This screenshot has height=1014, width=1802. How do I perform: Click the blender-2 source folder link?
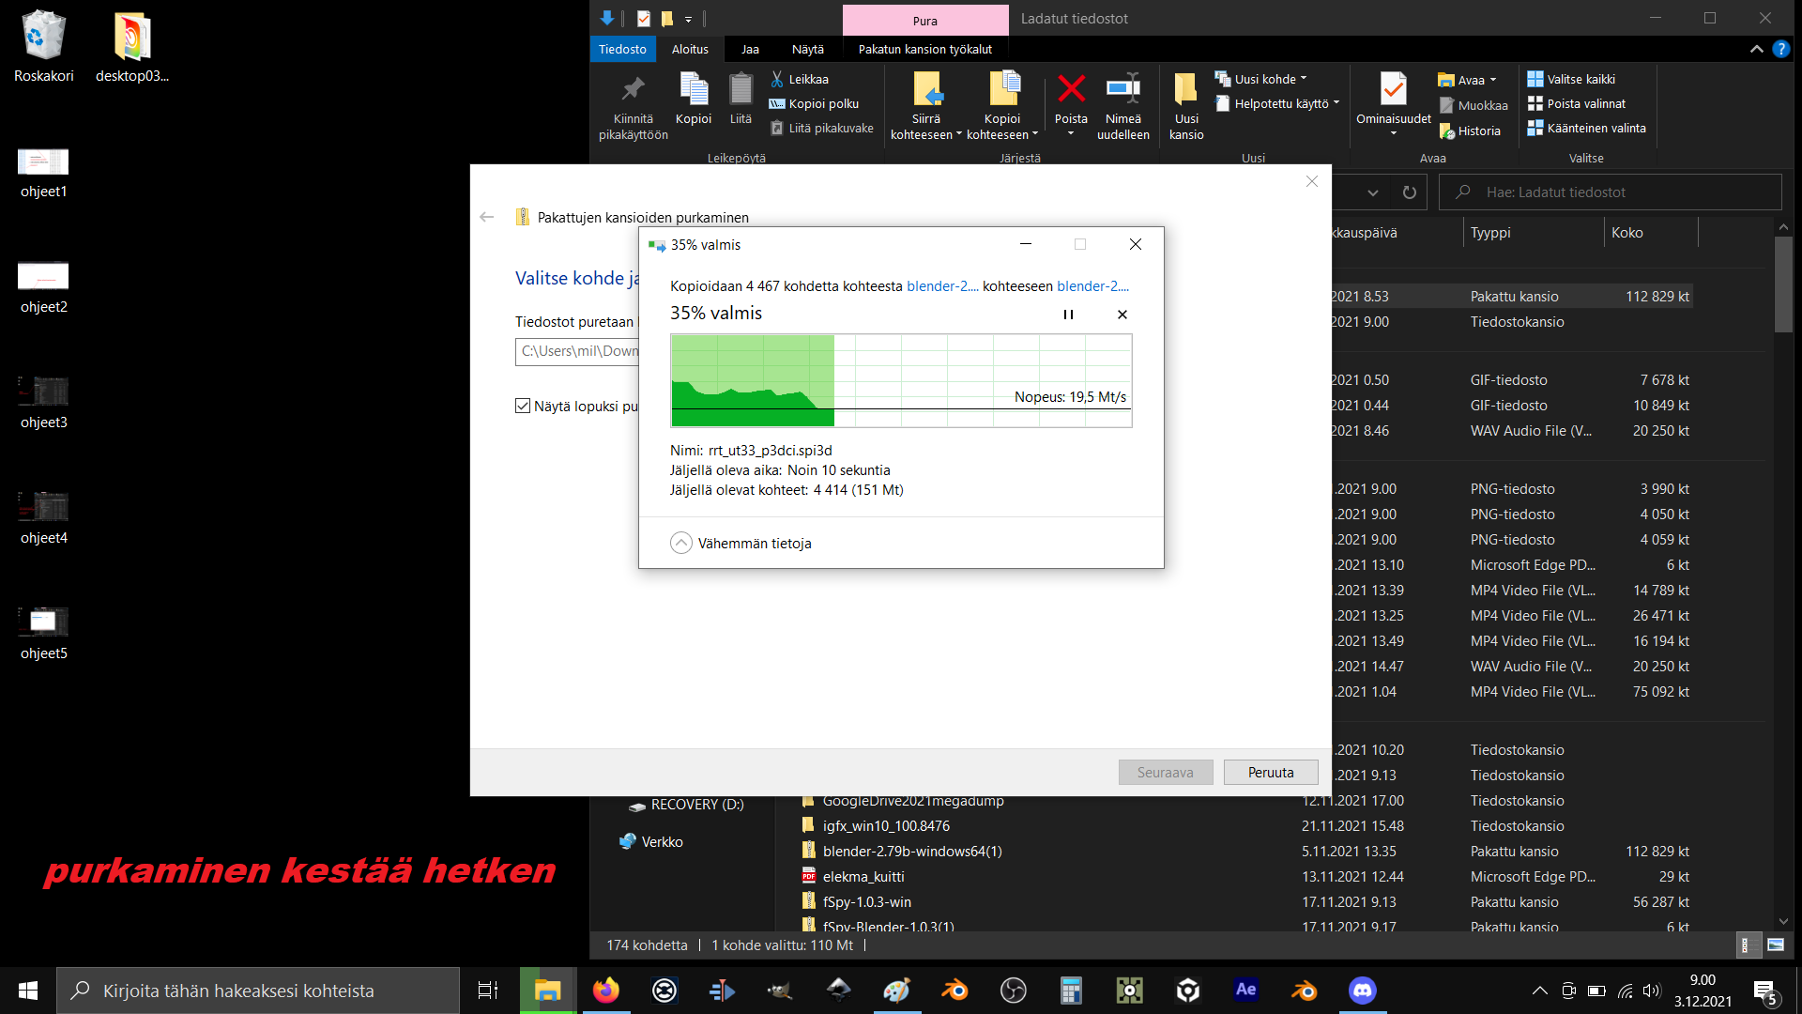941,286
